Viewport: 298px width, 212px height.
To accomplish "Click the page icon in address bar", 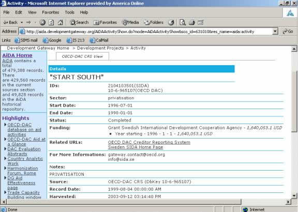I will point(22,32).
